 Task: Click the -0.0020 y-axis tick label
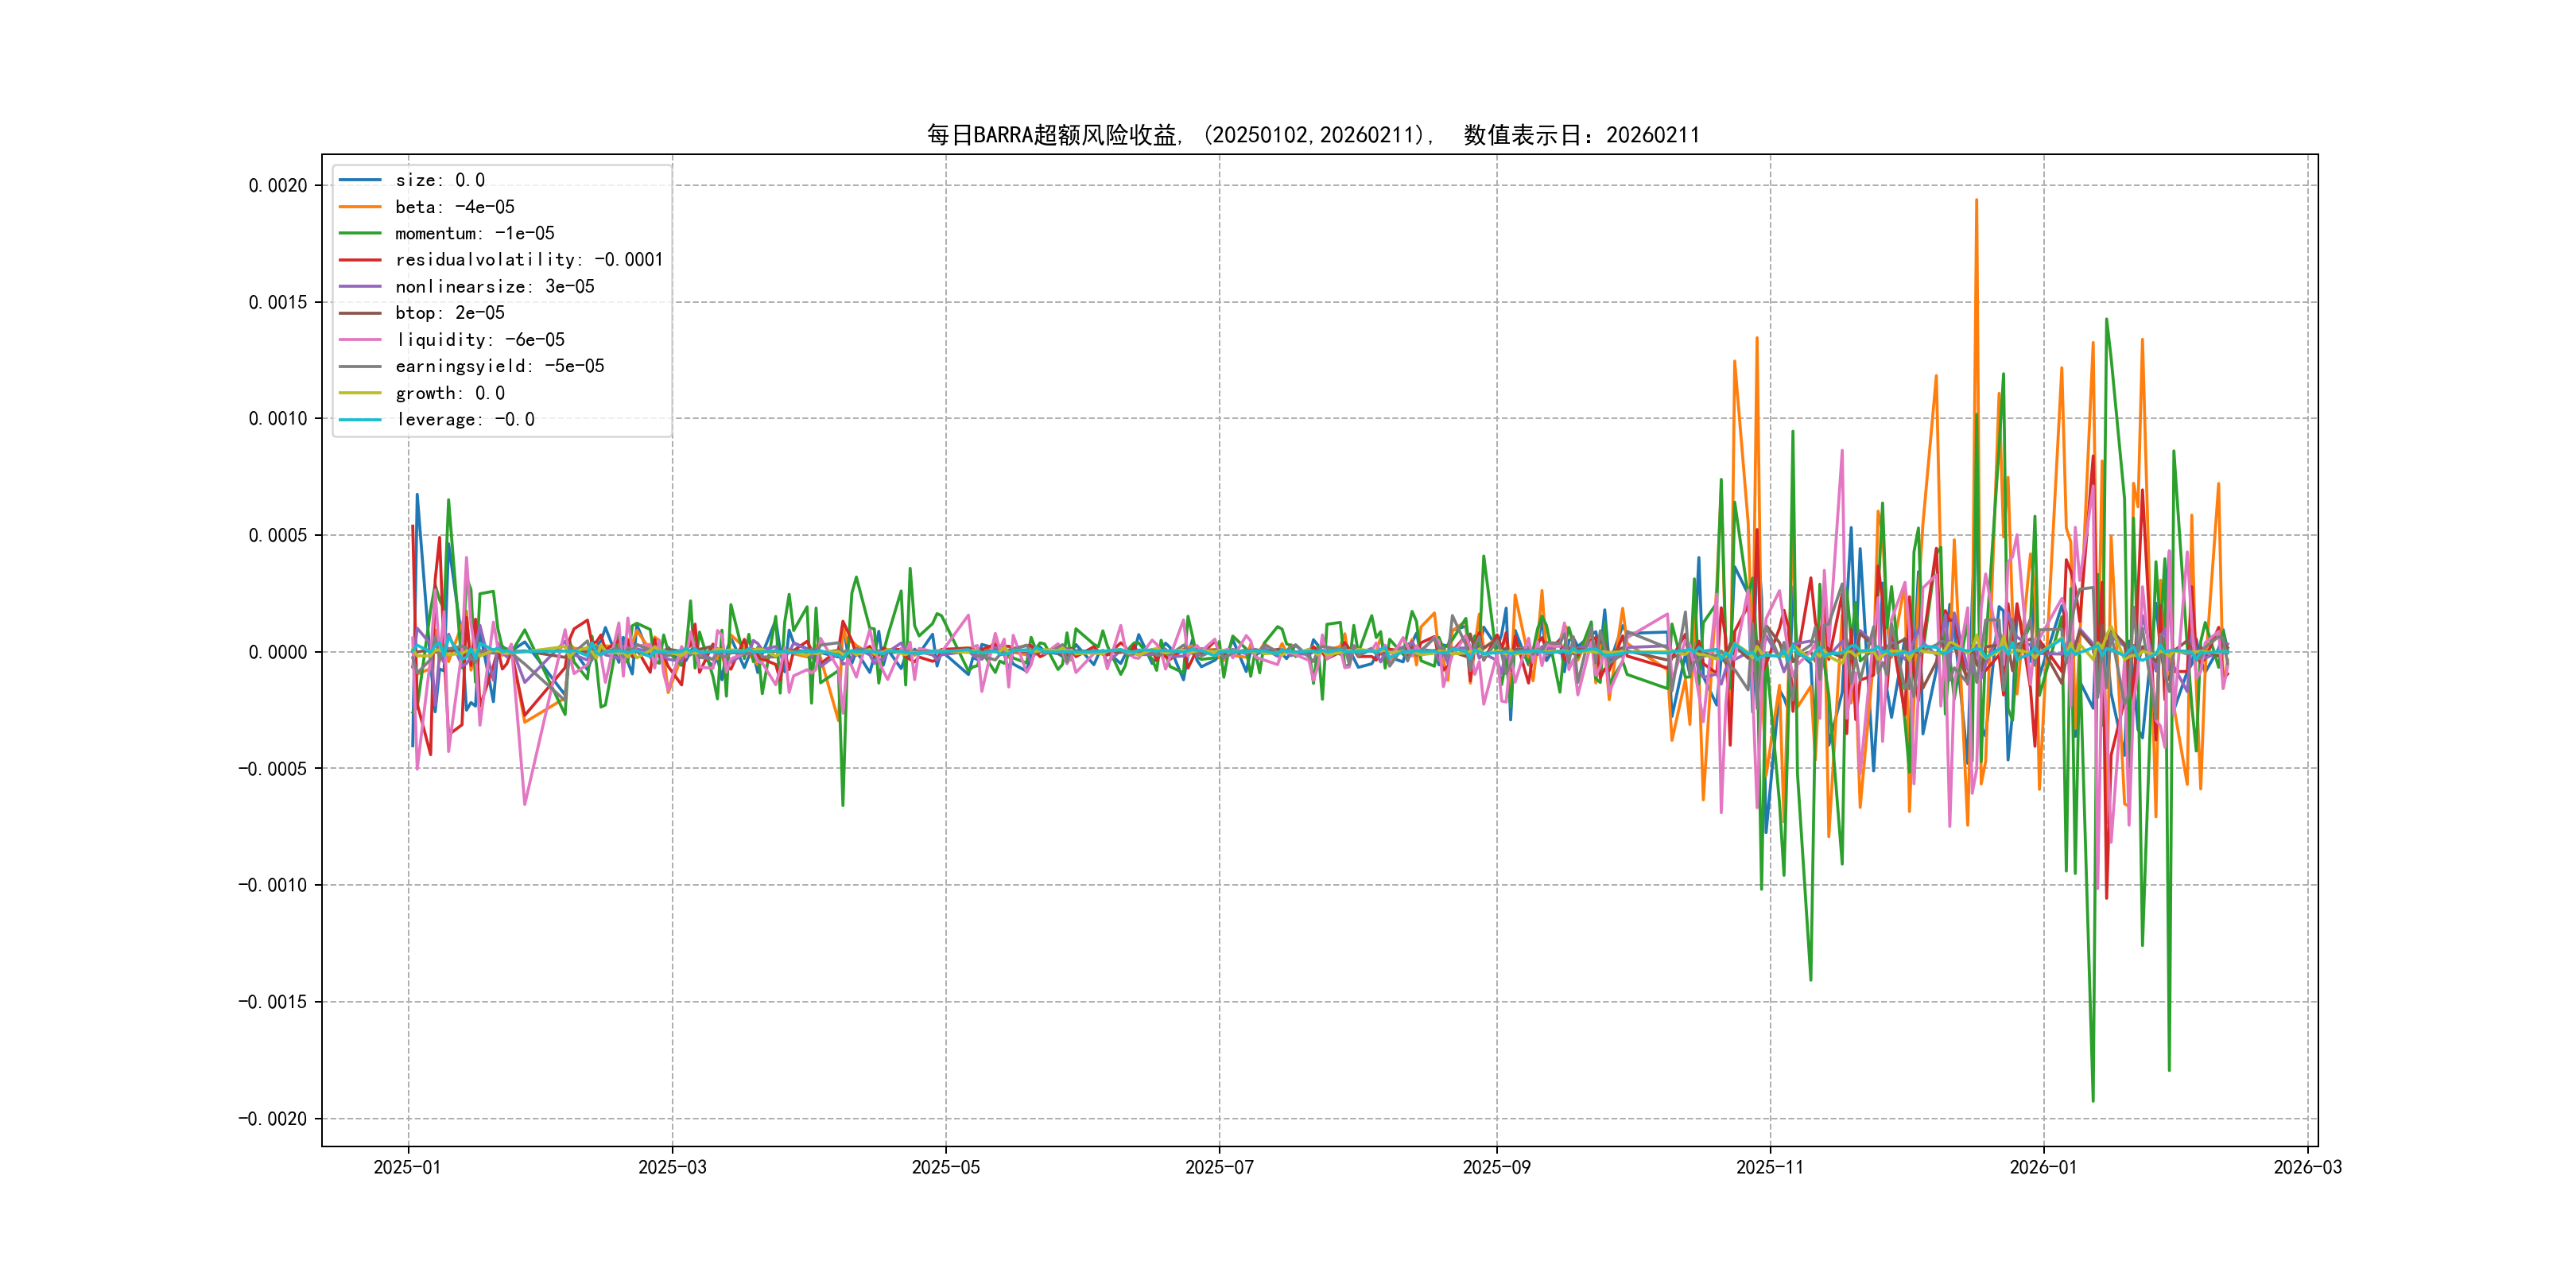[273, 1118]
